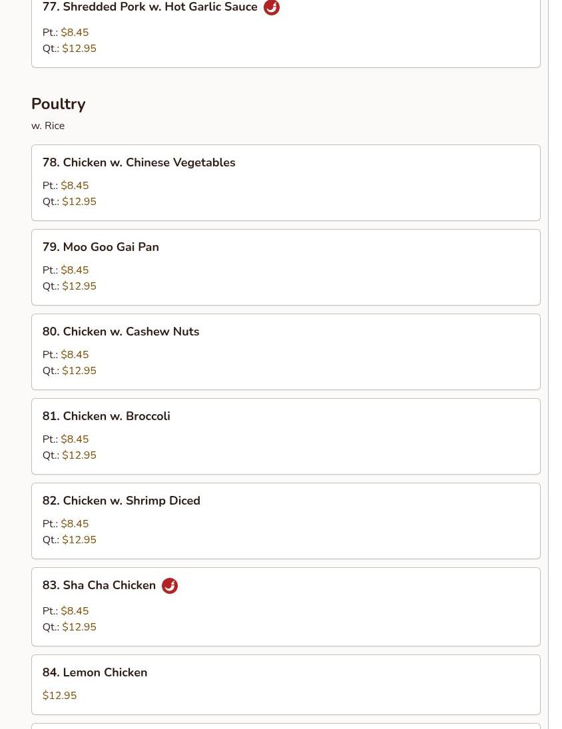This screenshot has width=562, height=729.
Task: Click quart price of Shredded Pork dish
Action: click(x=79, y=49)
